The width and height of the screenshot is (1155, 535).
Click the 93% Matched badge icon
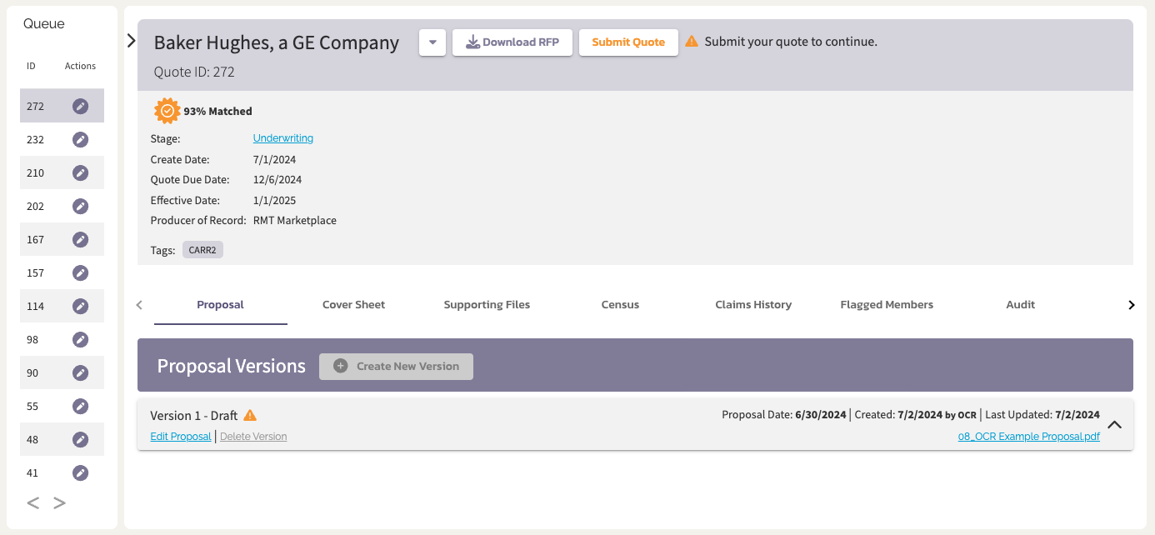(x=165, y=109)
